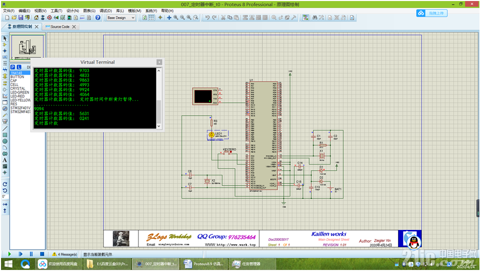Zoom in on the schematic
This screenshot has height=271, width=481.
(x=176, y=18)
